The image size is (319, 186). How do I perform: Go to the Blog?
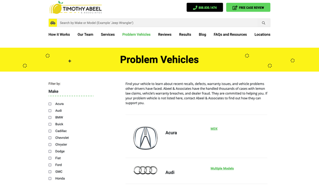(x=202, y=35)
